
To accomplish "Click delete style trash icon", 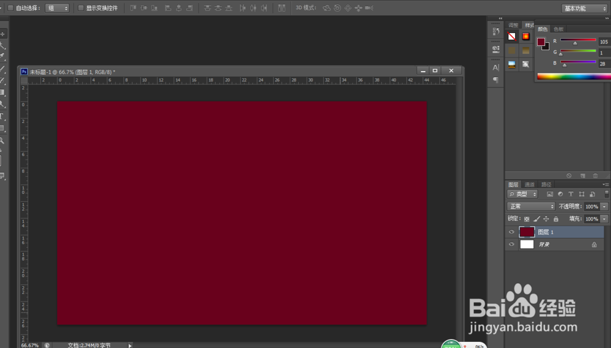I will tap(595, 176).
